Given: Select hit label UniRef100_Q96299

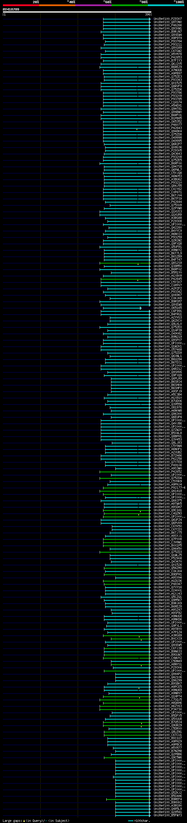Looking at the screenshot, I should pos(168,681).
